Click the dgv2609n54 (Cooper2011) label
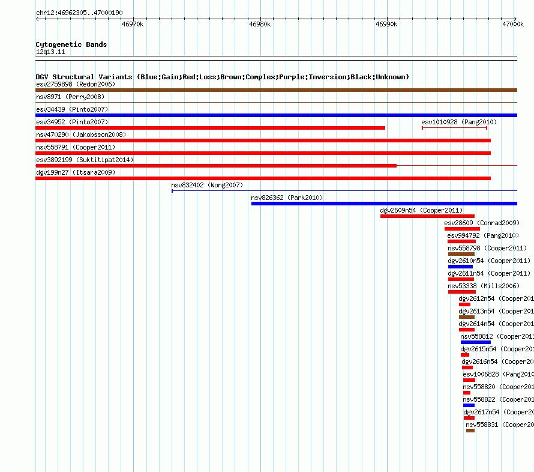534x472 pixels. click(x=421, y=210)
